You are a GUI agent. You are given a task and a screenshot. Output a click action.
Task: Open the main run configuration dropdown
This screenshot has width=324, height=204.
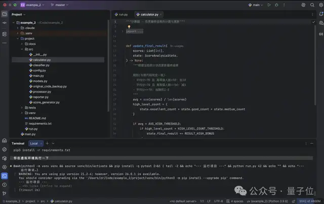(257, 5)
